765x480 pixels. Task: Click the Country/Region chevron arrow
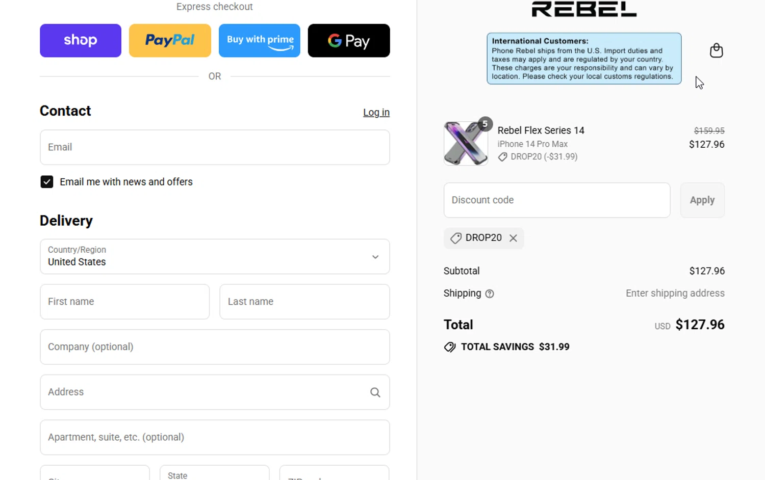[x=375, y=257]
